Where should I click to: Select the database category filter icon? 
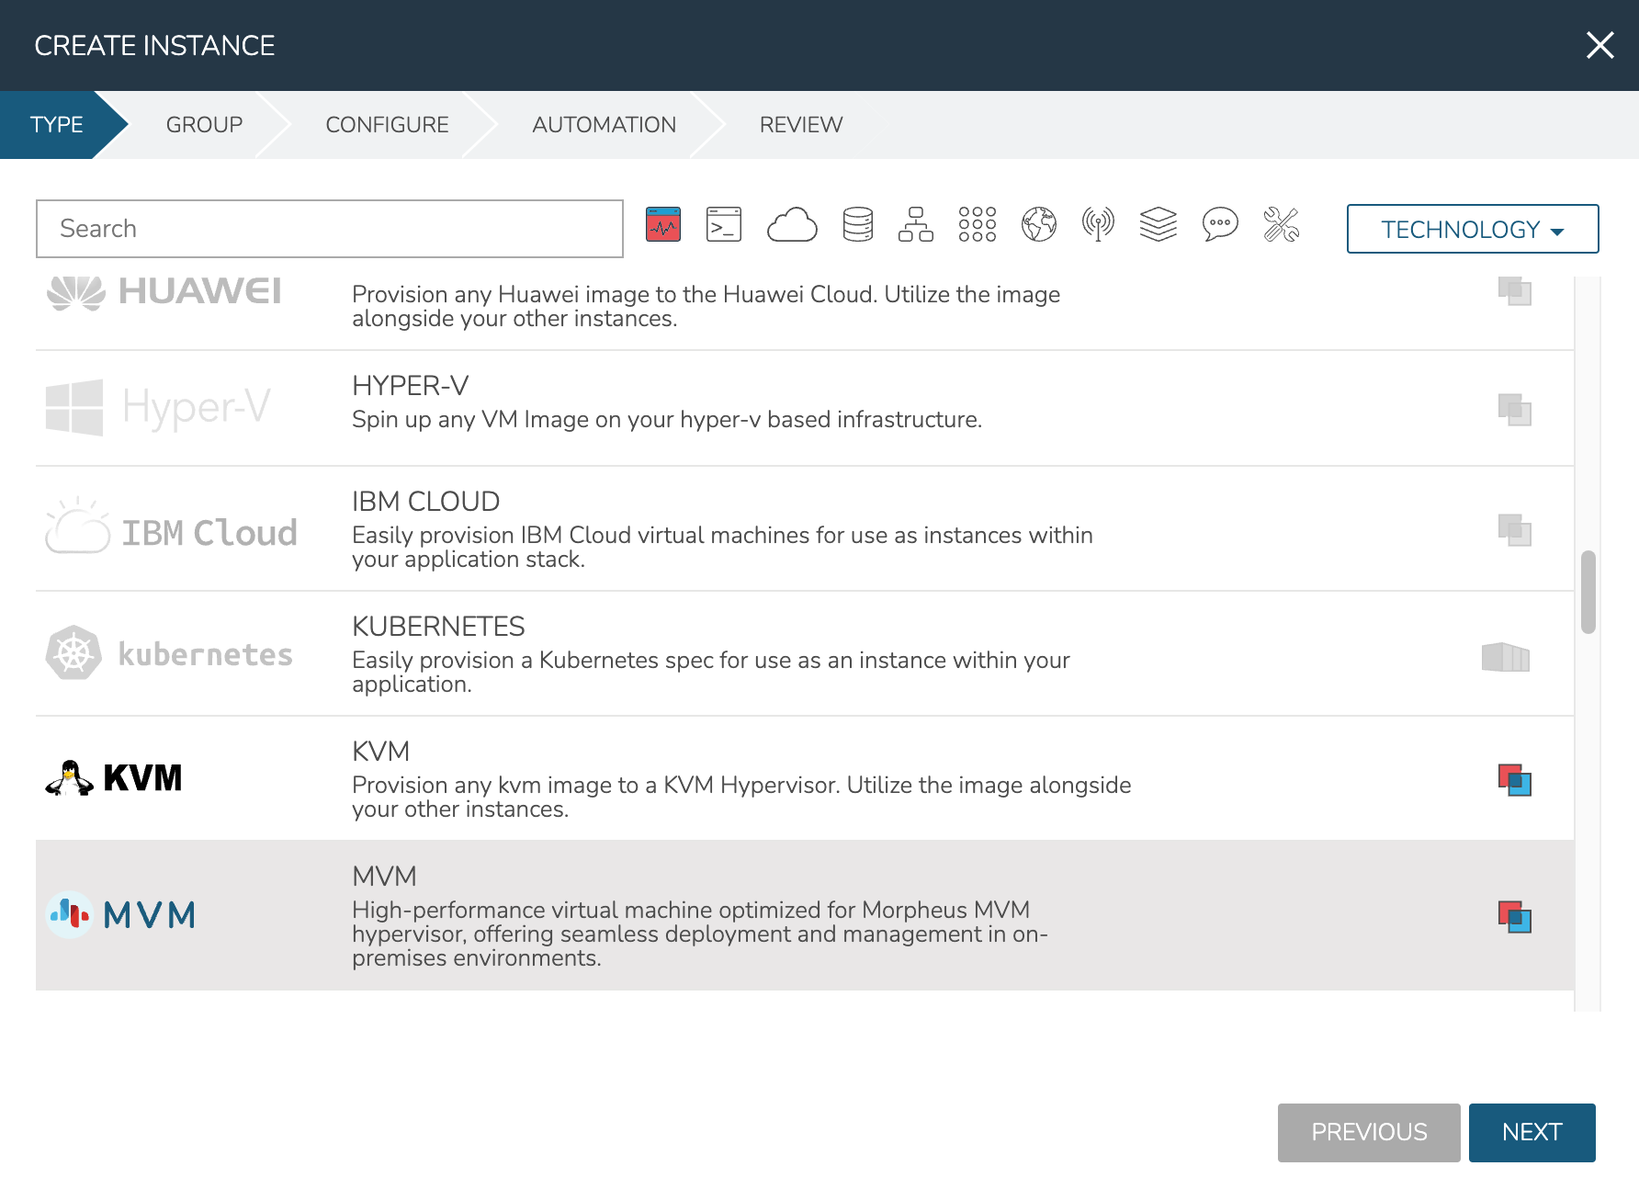(x=857, y=225)
